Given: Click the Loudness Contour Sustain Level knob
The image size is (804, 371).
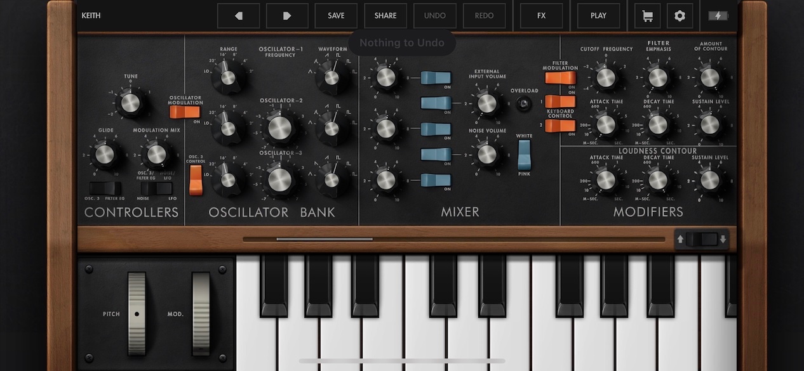Looking at the screenshot, I should click(x=710, y=180).
